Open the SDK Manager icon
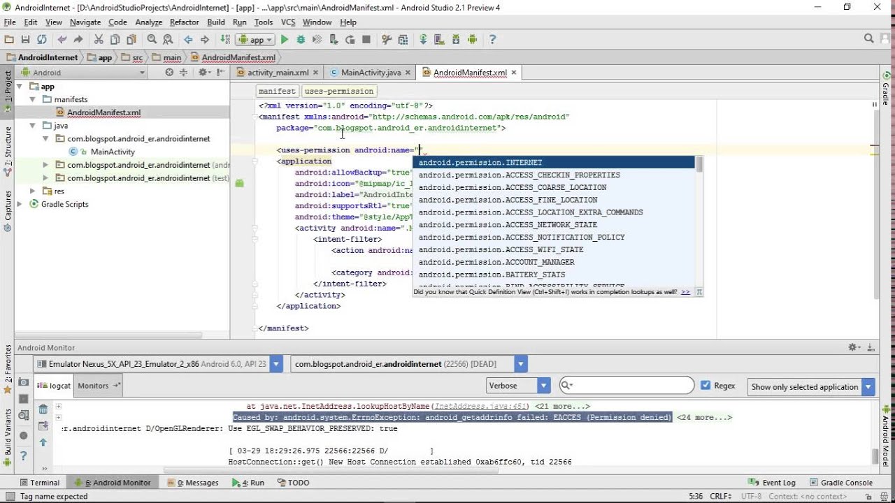 pos(456,40)
